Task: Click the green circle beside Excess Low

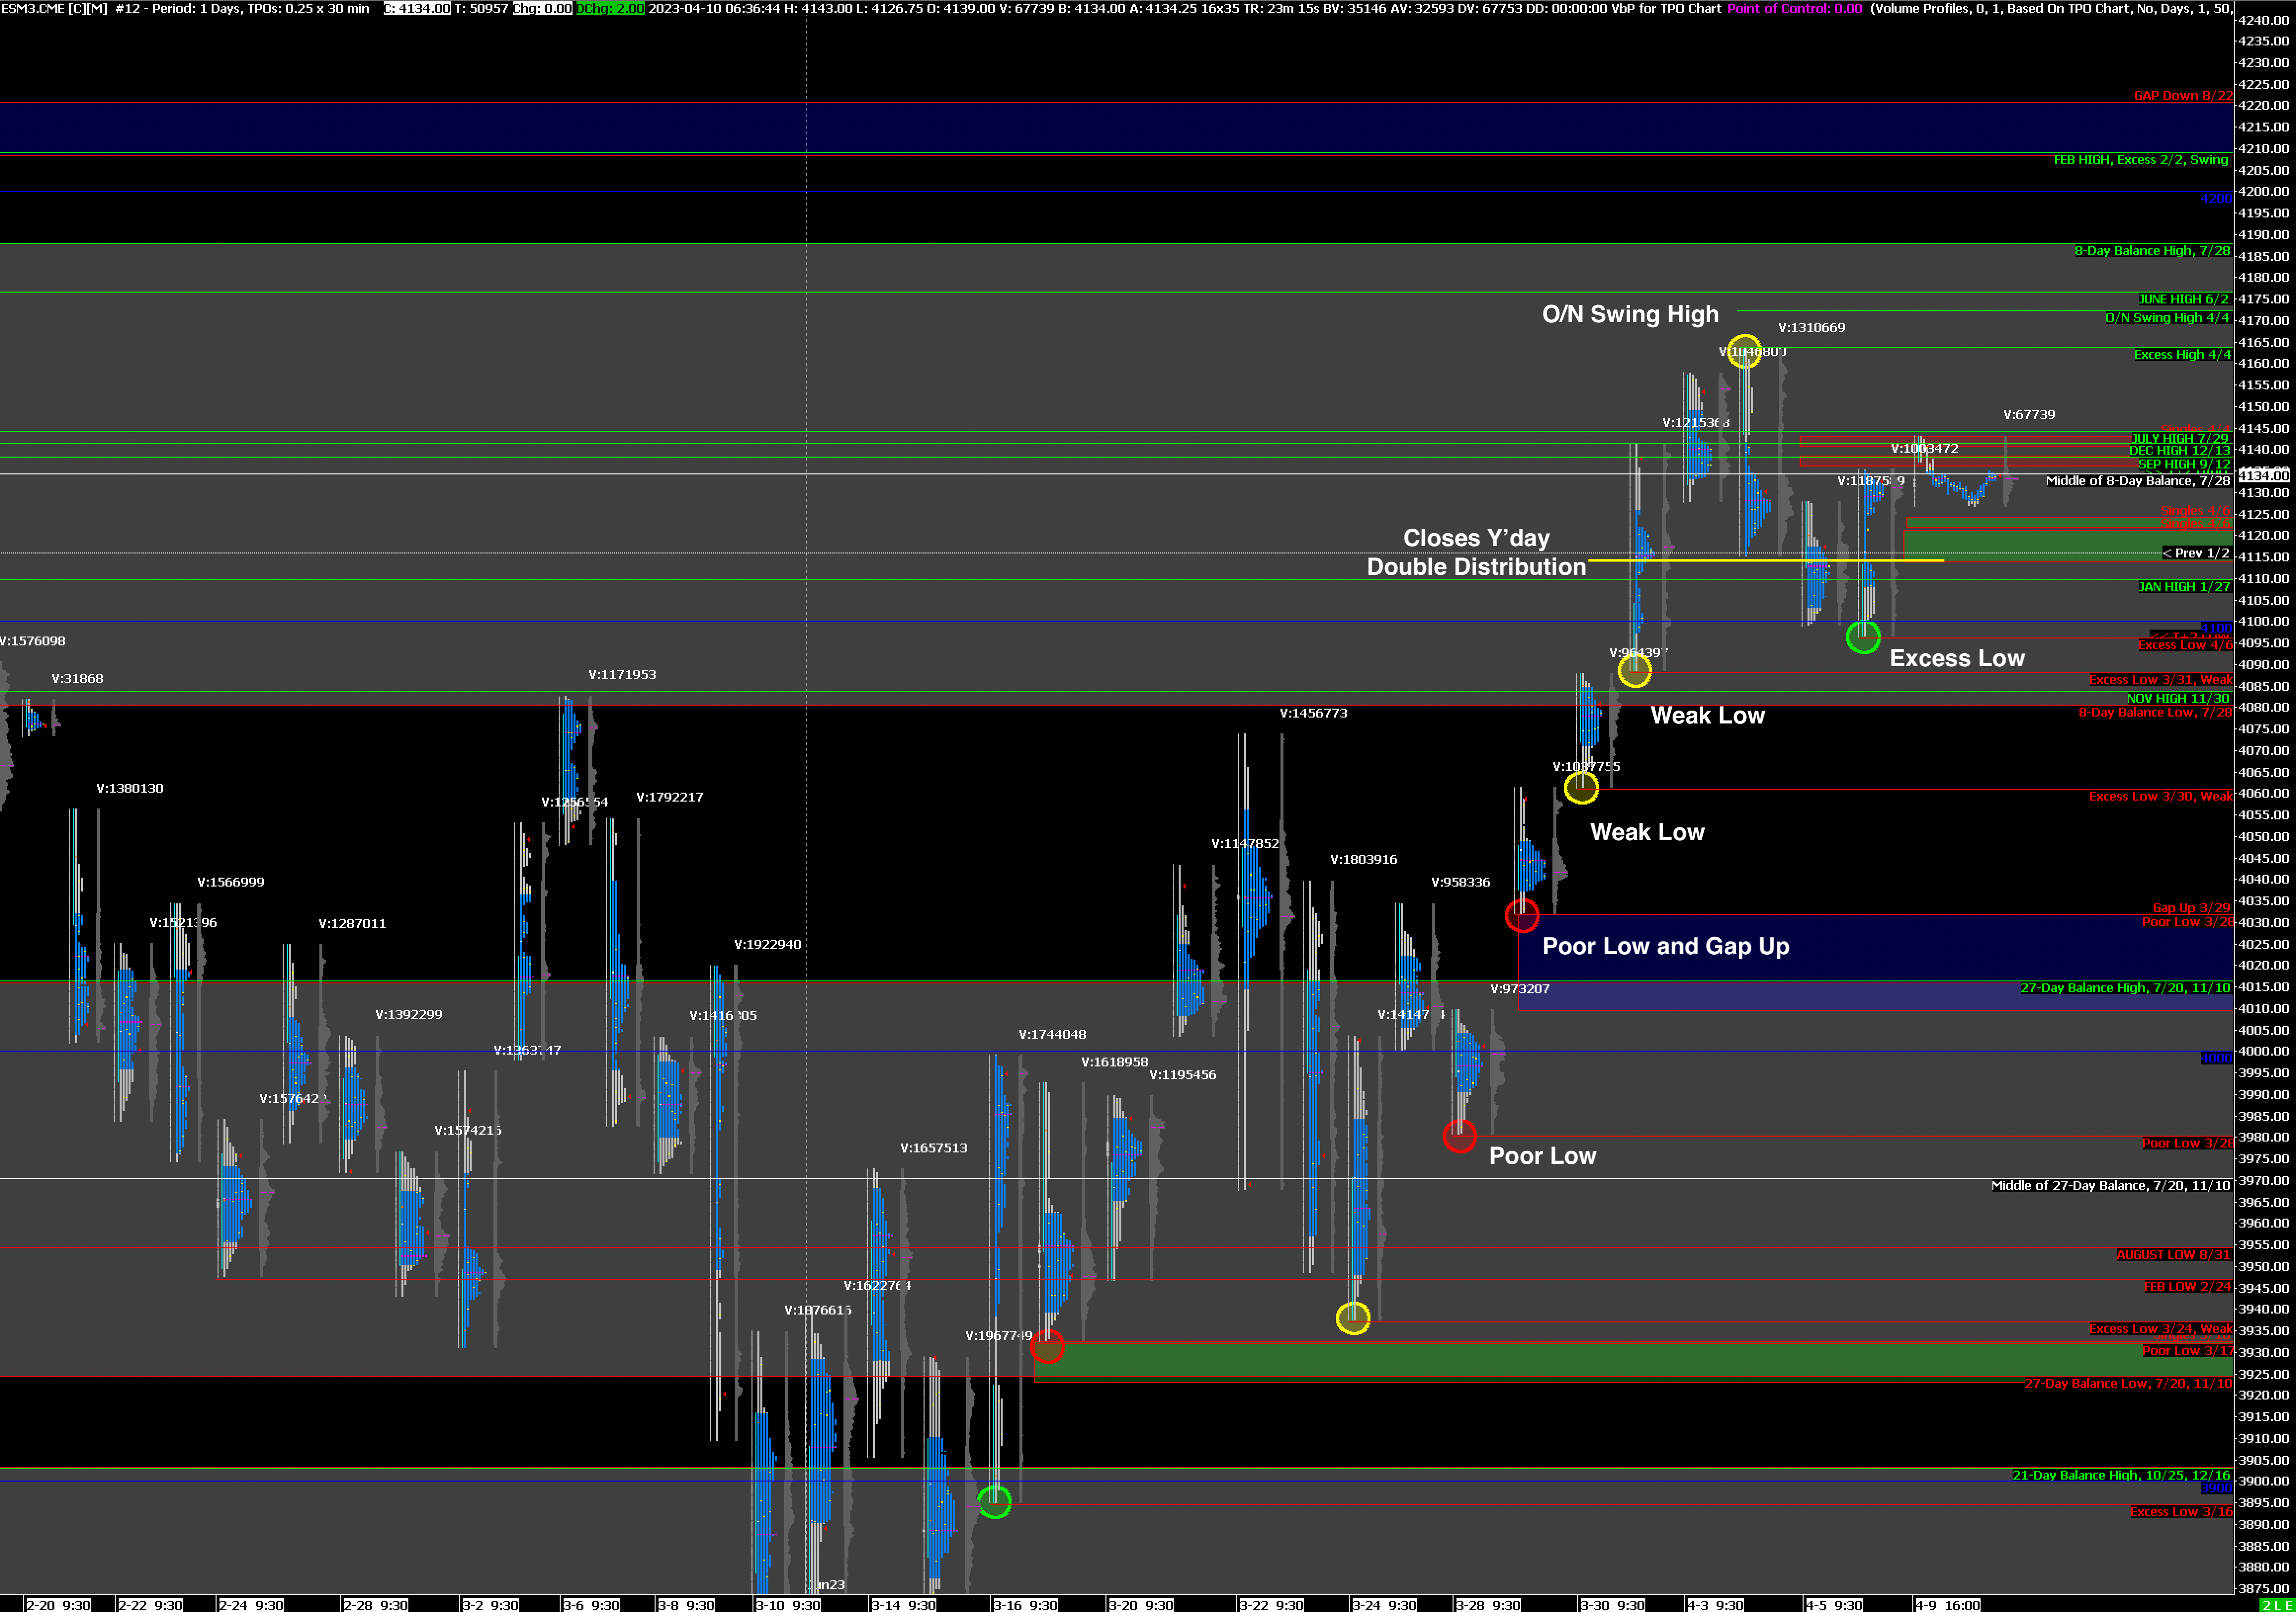Action: point(1862,636)
